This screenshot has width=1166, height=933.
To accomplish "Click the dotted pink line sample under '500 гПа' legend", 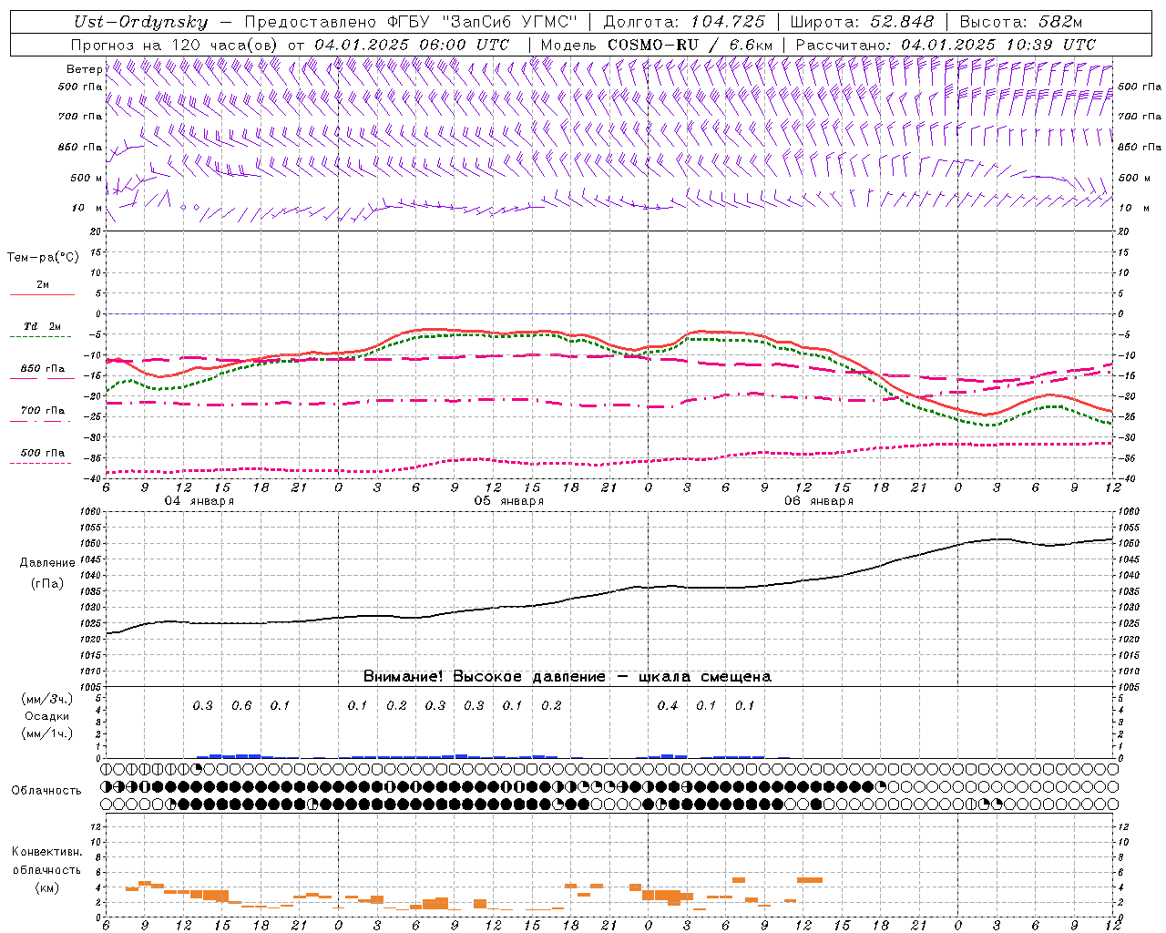I will point(41,464).
